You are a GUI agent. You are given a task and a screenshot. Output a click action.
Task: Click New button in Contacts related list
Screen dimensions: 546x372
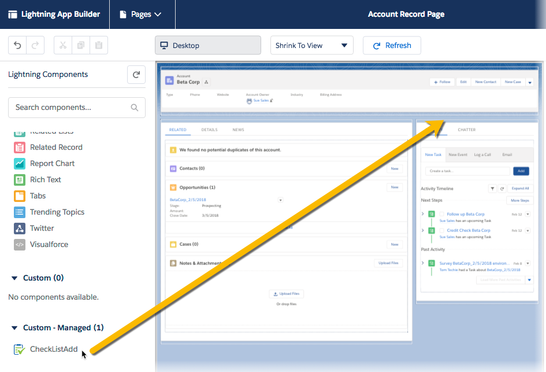[395, 169]
